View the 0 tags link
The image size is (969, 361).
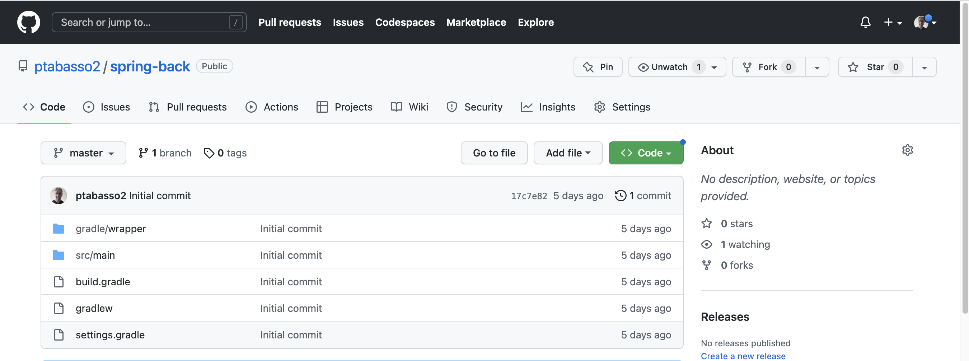pos(225,153)
